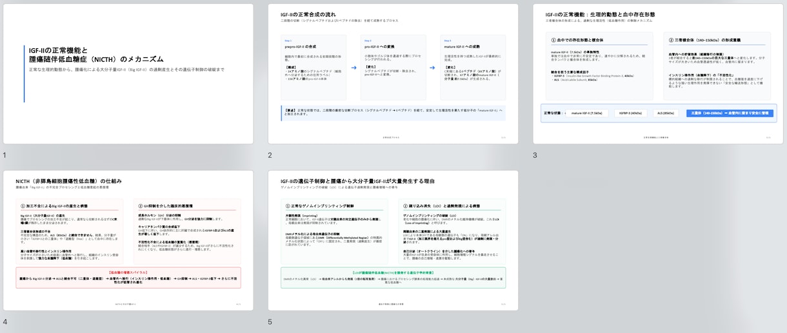Click the green '【LOIが腫瘍随伴低血糖…】' label on slide 5
This screenshot has height=333, width=787.
(x=393, y=272)
